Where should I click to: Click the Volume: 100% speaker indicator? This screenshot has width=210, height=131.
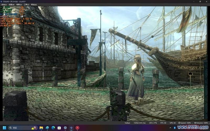[x=201, y=123]
